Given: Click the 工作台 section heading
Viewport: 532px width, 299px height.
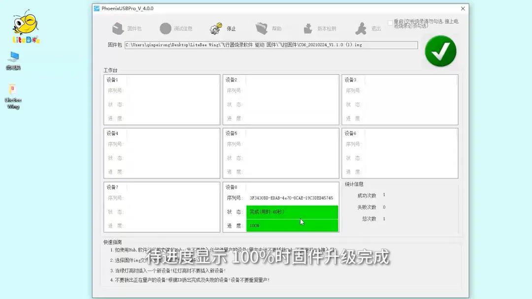Looking at the screenshot, I should pyautogui.click(x=110, y=70).
